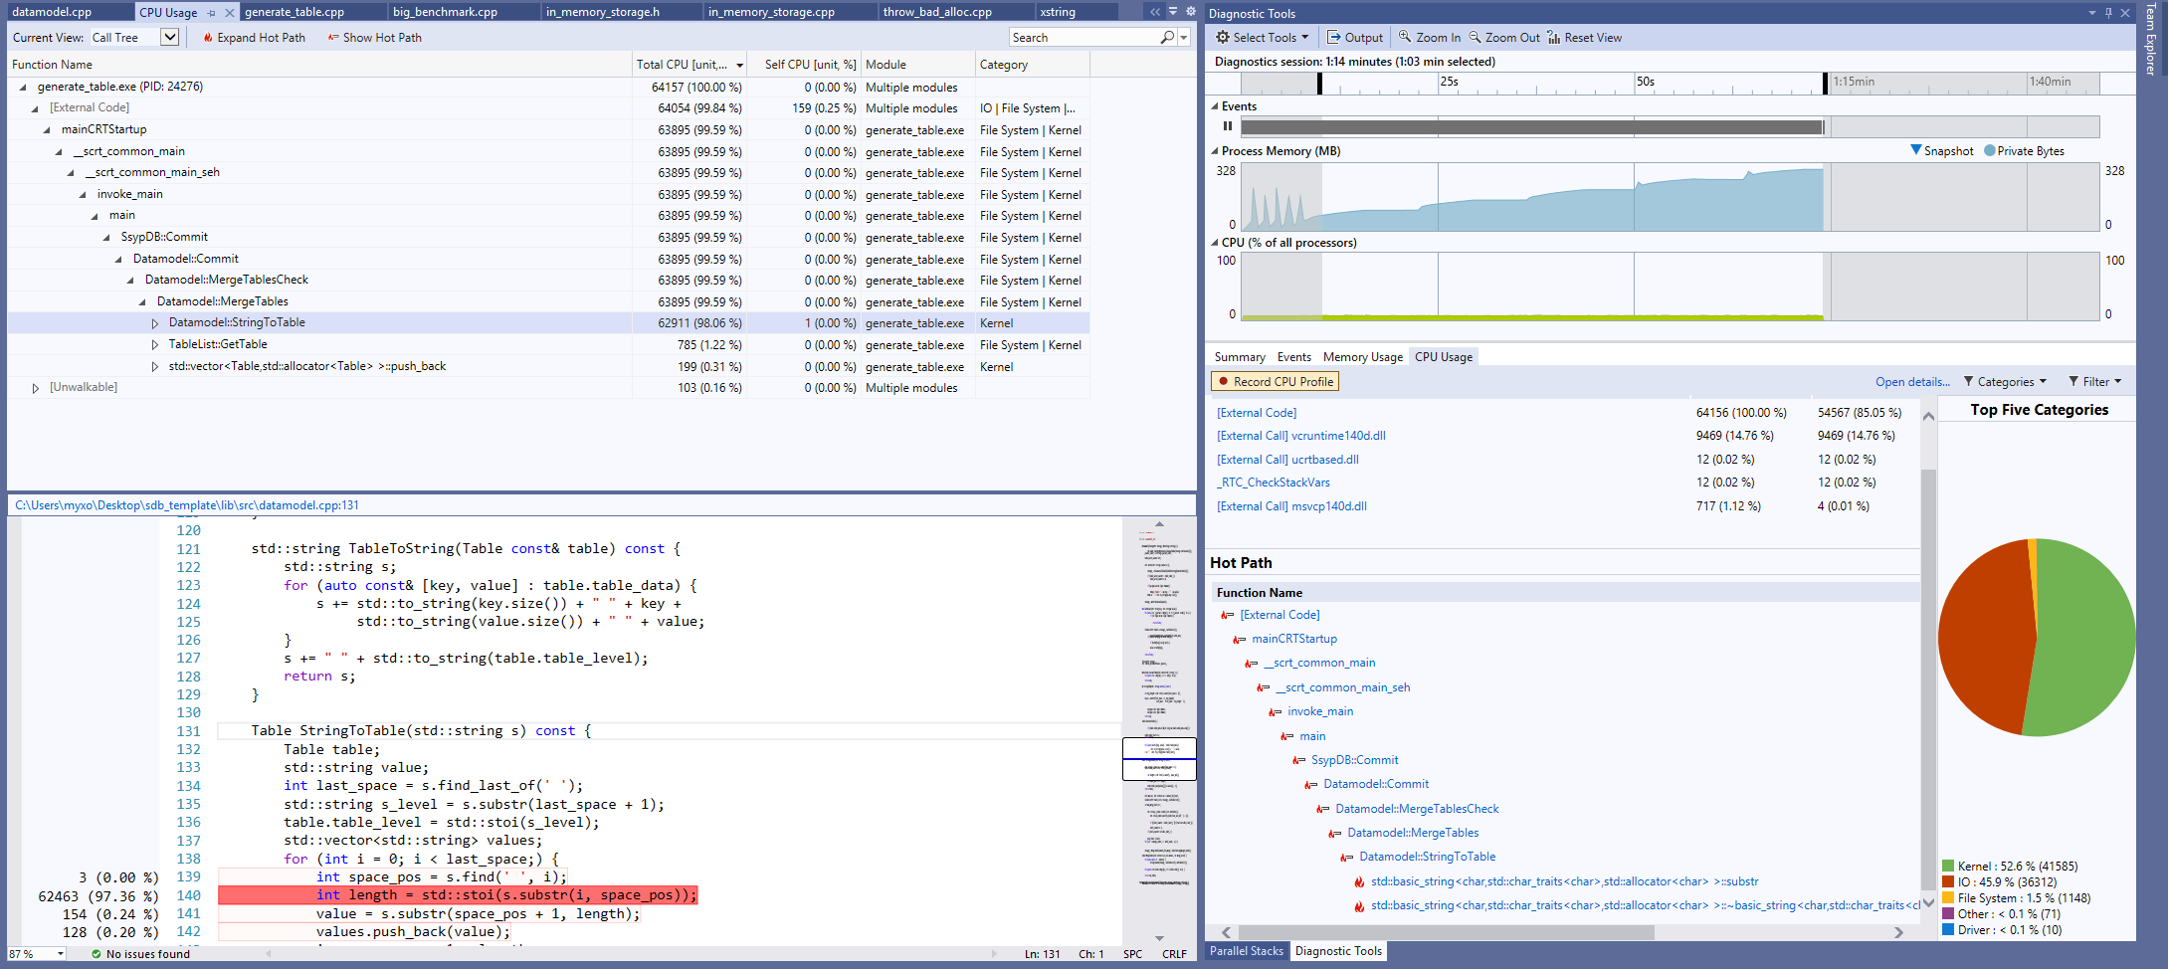Screen dimensions: 2168x969
Task: Click Select Tools gear dropdown
Action: (x=1262, y=38)
